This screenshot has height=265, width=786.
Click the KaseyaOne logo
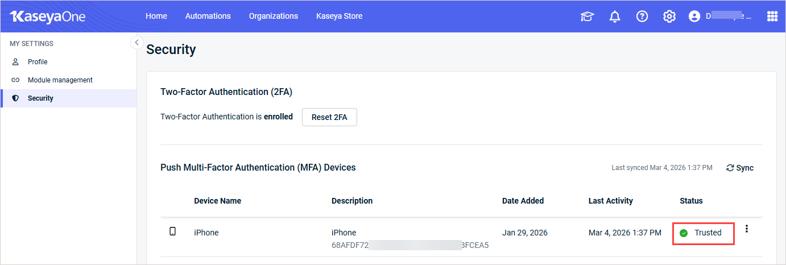[47, 16]
